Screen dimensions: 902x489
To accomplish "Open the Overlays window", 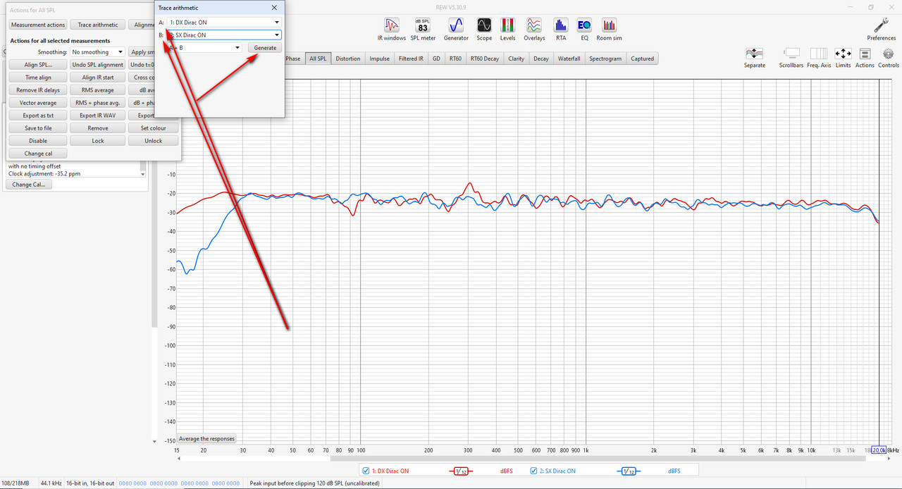I will pyautogui.click(x=534, y=29).
